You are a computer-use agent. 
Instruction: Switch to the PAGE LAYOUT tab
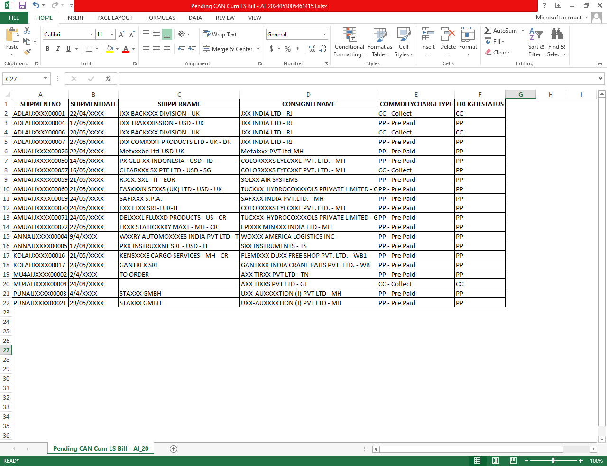pyautogui.click(x=115, y=18)
